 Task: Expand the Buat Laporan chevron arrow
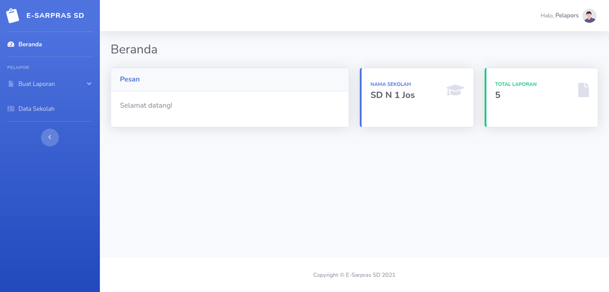click(89, 84)
